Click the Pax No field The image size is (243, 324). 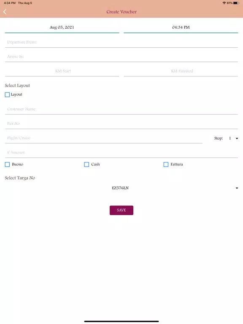tap(121, 124)
